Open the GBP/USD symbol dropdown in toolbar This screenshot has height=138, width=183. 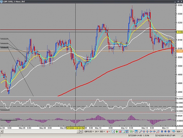point(89,132)
